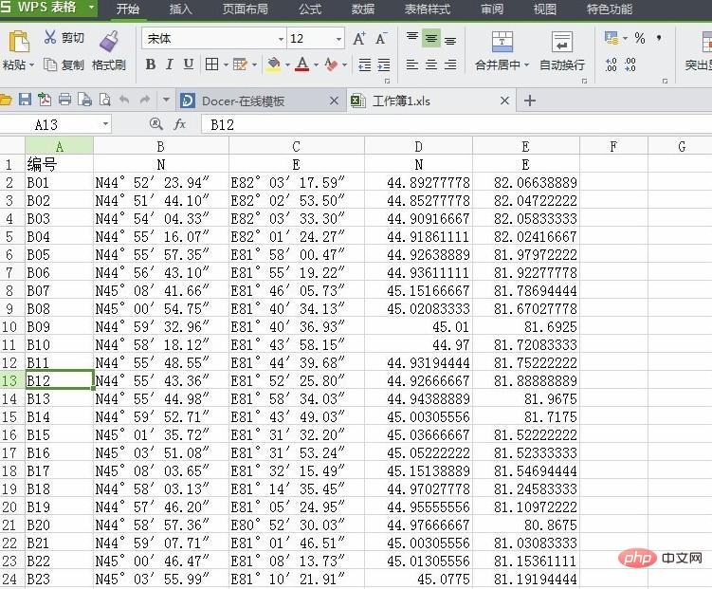This screenshot has height=589, width=712.
Task: Open the font name dropdown
Action: coord(281,39)
